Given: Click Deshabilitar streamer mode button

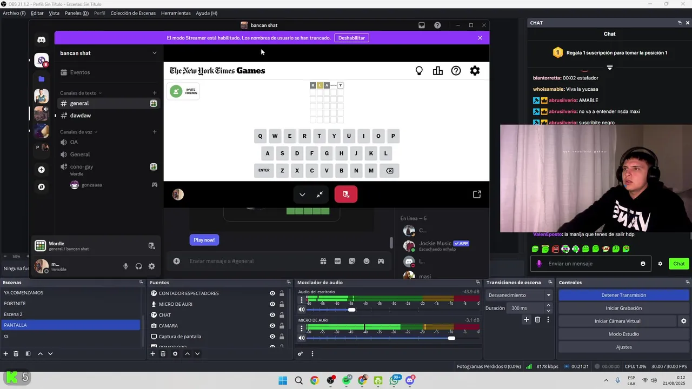Looking at the screenshot, I should click(352, 38).
